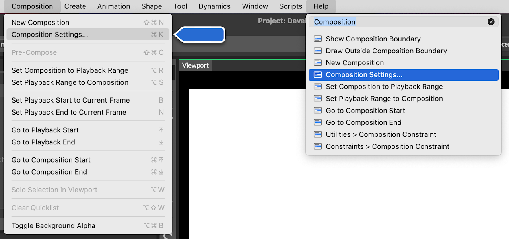This screenshot has height=239, width=509.
Task: Open the Scripts menu
Action: click(x=290, y=6)
